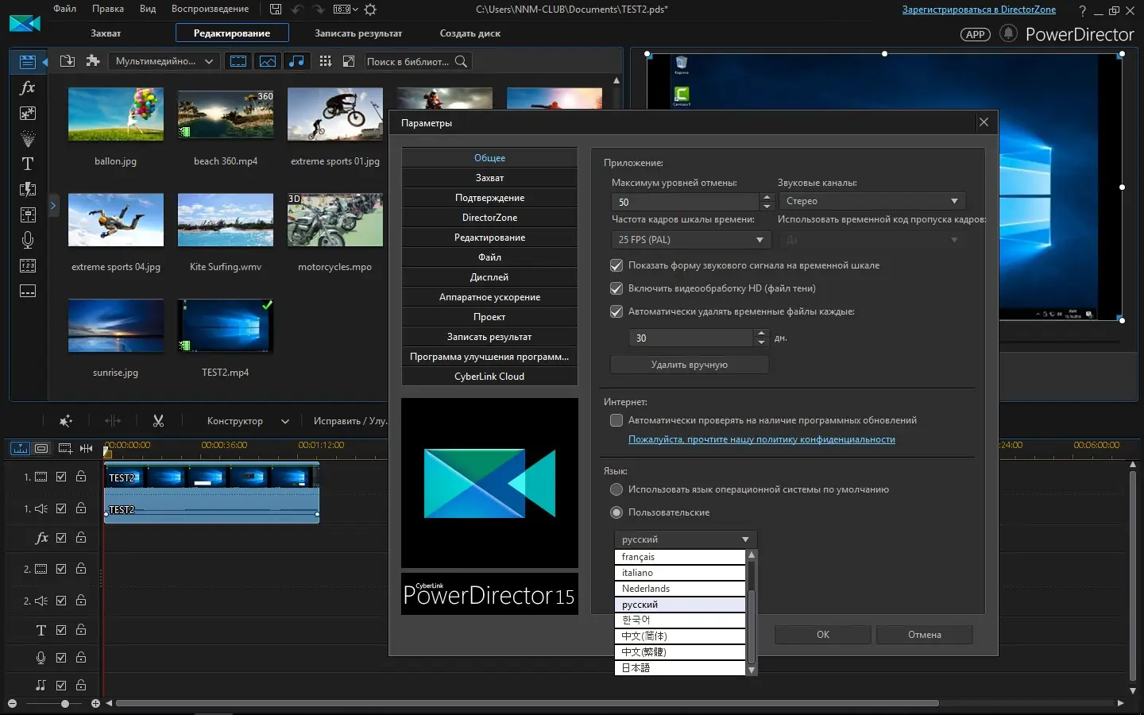This screenshot has height=715, width=1144.
Task: Open the Voice-over recording microphone icon
Action: [x=27, y=240]
